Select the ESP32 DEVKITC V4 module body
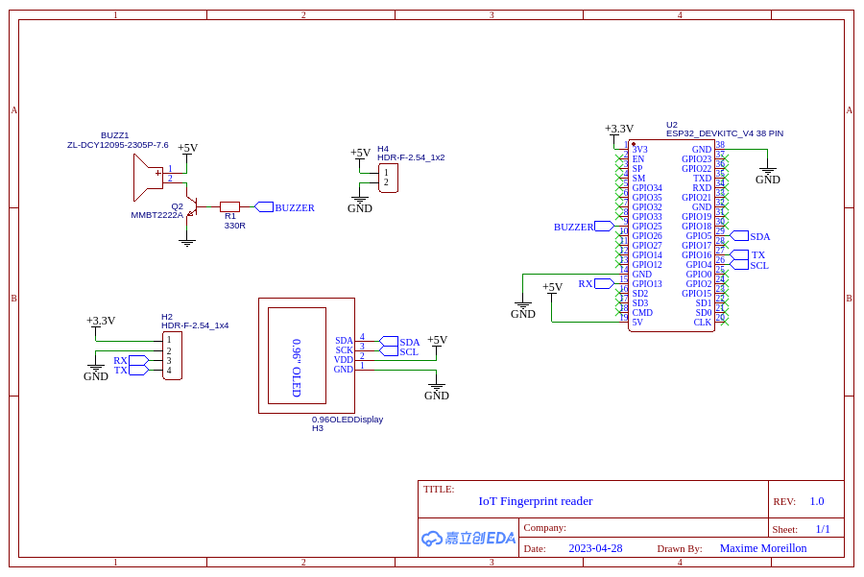Viewport: 864px width, 577px height. click(672, 235)
